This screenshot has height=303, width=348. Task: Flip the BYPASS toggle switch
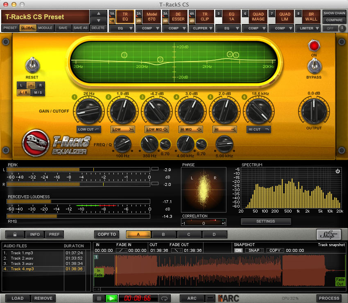click(314, 66)
